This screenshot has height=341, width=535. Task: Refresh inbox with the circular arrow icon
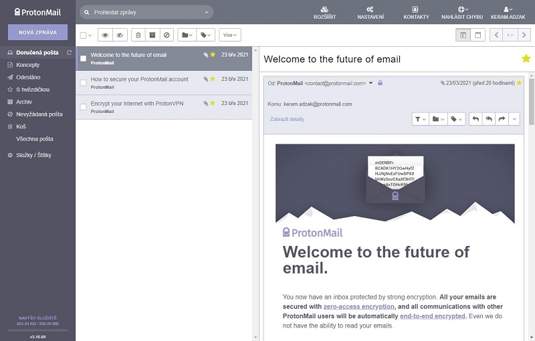pos(70,53)
